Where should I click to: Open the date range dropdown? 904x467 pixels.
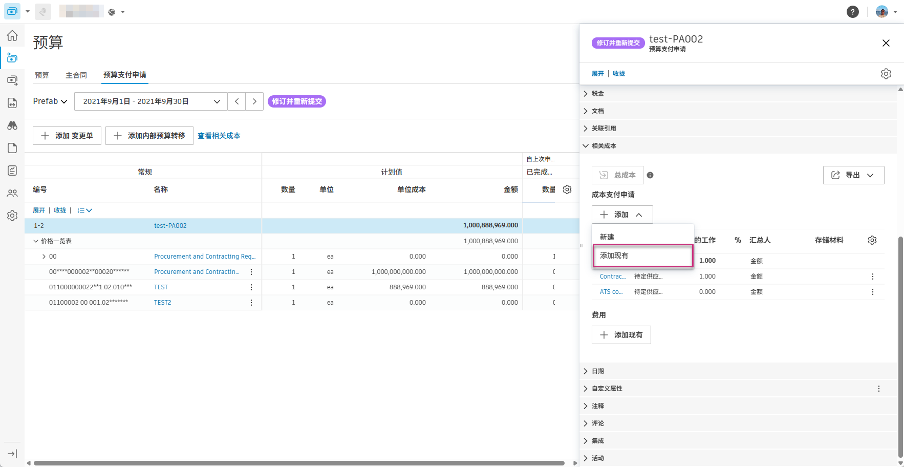point(151,101)
